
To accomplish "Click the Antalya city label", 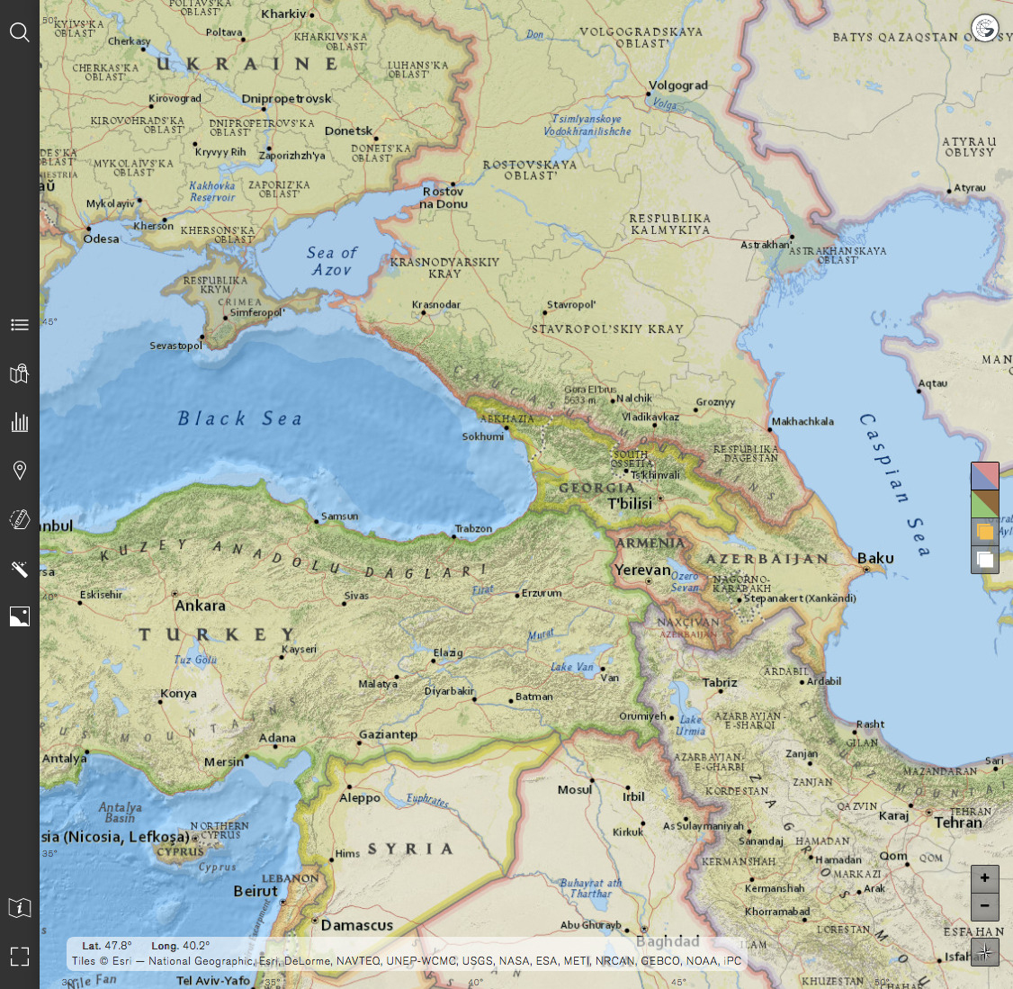I will point(64,759).
